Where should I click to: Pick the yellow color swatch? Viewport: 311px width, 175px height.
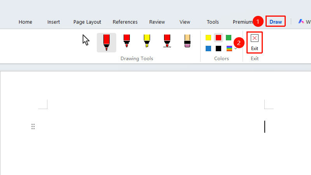point(208,38)
